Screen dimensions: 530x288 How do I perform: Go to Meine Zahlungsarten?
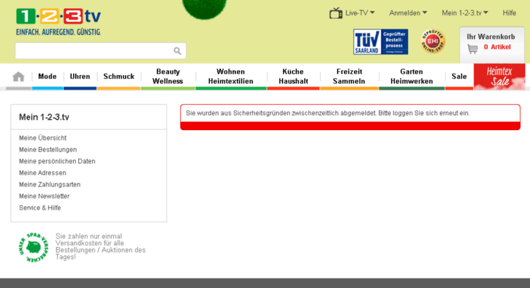point(50,185)
